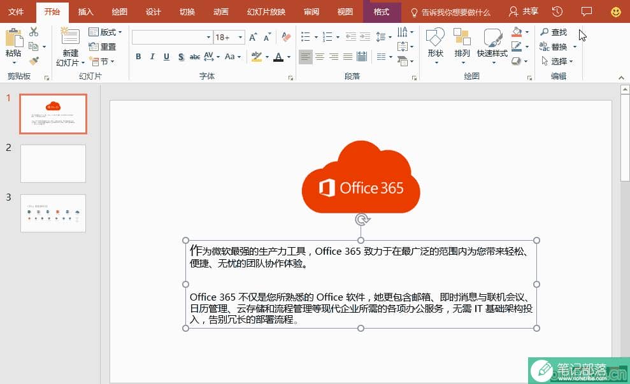Decrease font size with smaller A
The image size is (630, 384).
click(267, 37)
